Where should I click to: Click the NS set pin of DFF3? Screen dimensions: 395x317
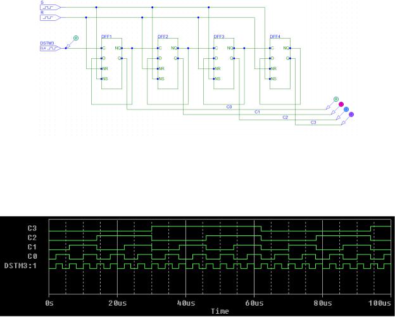click(217, 79)
